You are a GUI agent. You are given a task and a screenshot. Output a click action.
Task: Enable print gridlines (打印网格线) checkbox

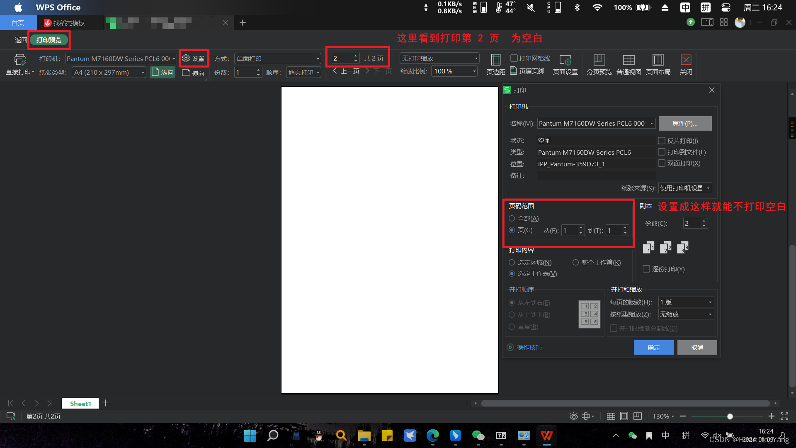coord(514,58)
